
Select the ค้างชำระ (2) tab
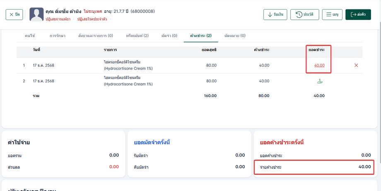200,36
